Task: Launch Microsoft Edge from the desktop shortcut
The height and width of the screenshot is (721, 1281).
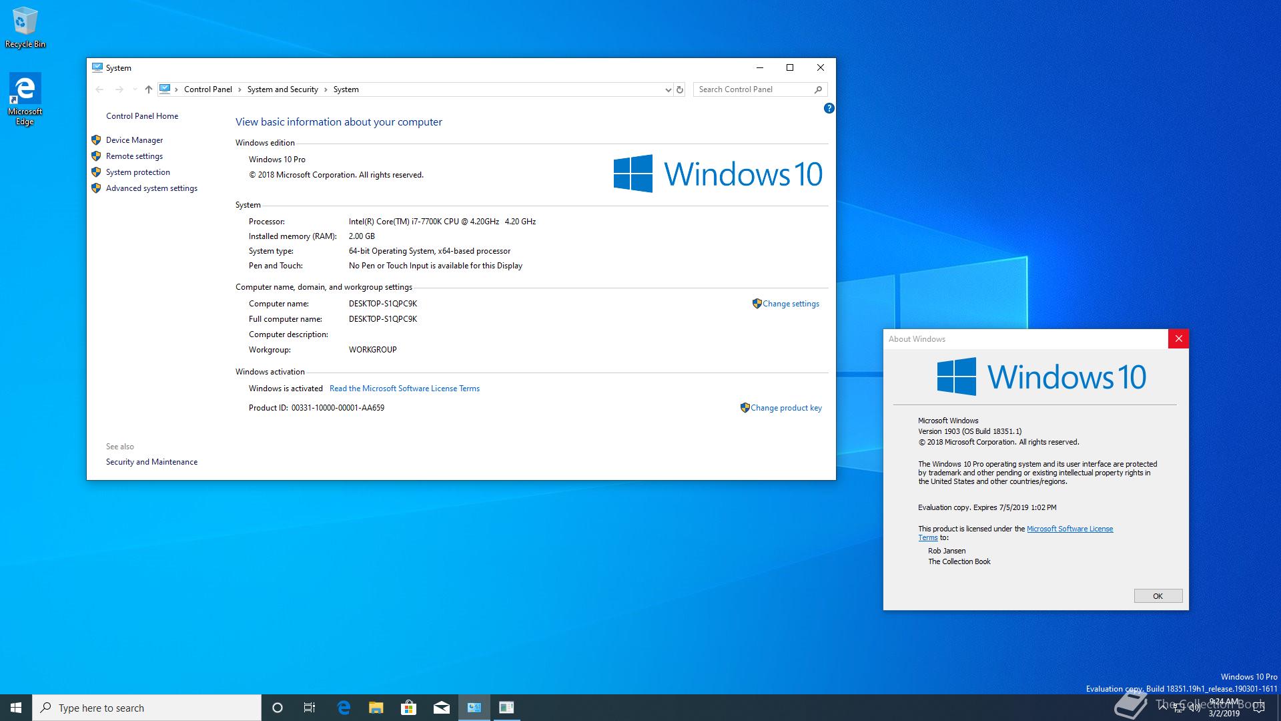Action: click(25, 99)
